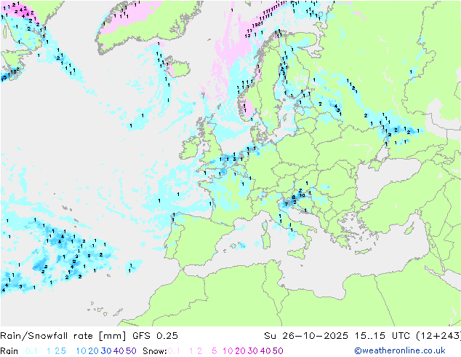Select the Snow legend value 40

265,351
